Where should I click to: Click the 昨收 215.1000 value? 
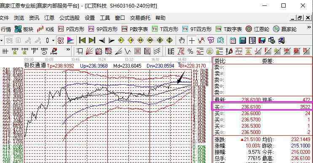tap(301, 146)
